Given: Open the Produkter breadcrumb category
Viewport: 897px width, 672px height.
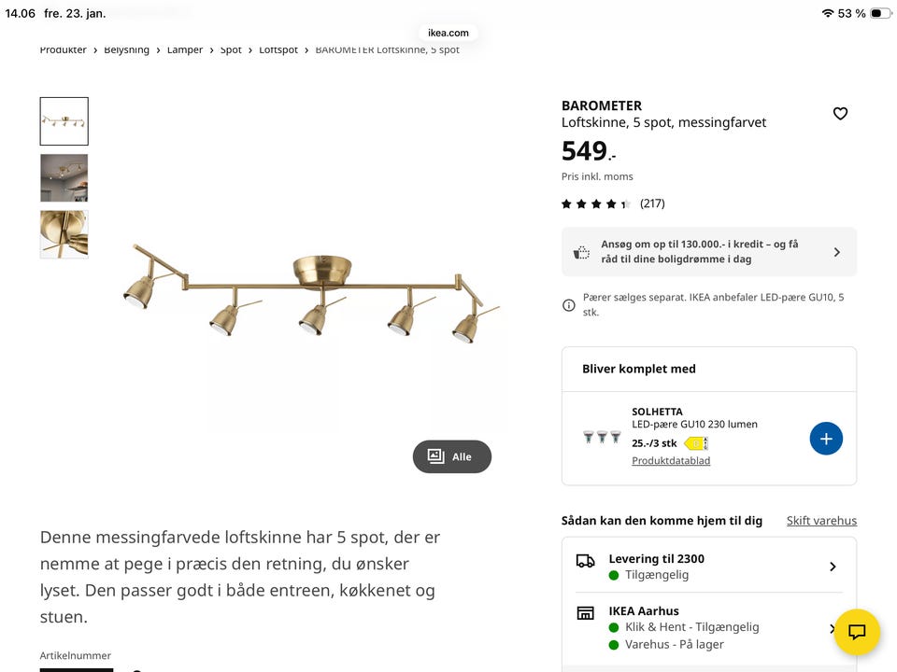Looking at the screenshot, I should click(63, 49).
